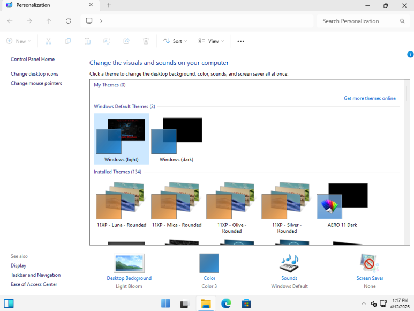Click the Share toolbar icon

[126, 41]
